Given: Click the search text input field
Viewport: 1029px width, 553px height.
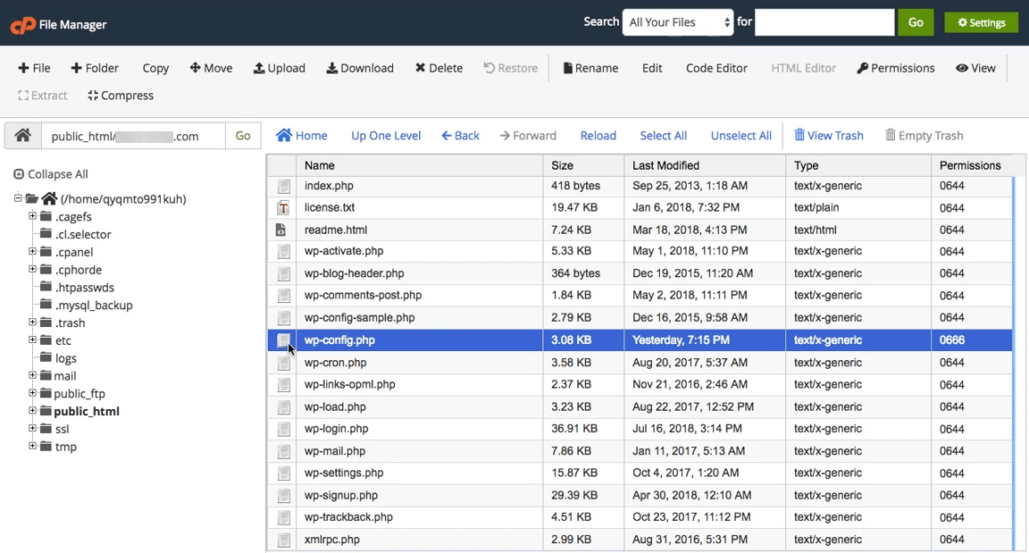Looking at the screenshot, I should click(x=824, y=22).
